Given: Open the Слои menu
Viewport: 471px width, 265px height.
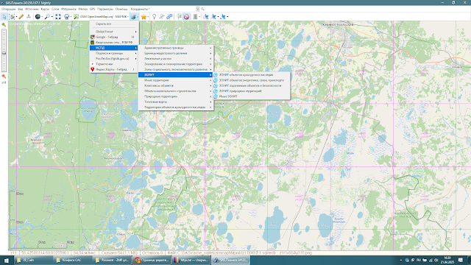Looking at the screenshot, I should pyautogui.click(x=55, y=9).
